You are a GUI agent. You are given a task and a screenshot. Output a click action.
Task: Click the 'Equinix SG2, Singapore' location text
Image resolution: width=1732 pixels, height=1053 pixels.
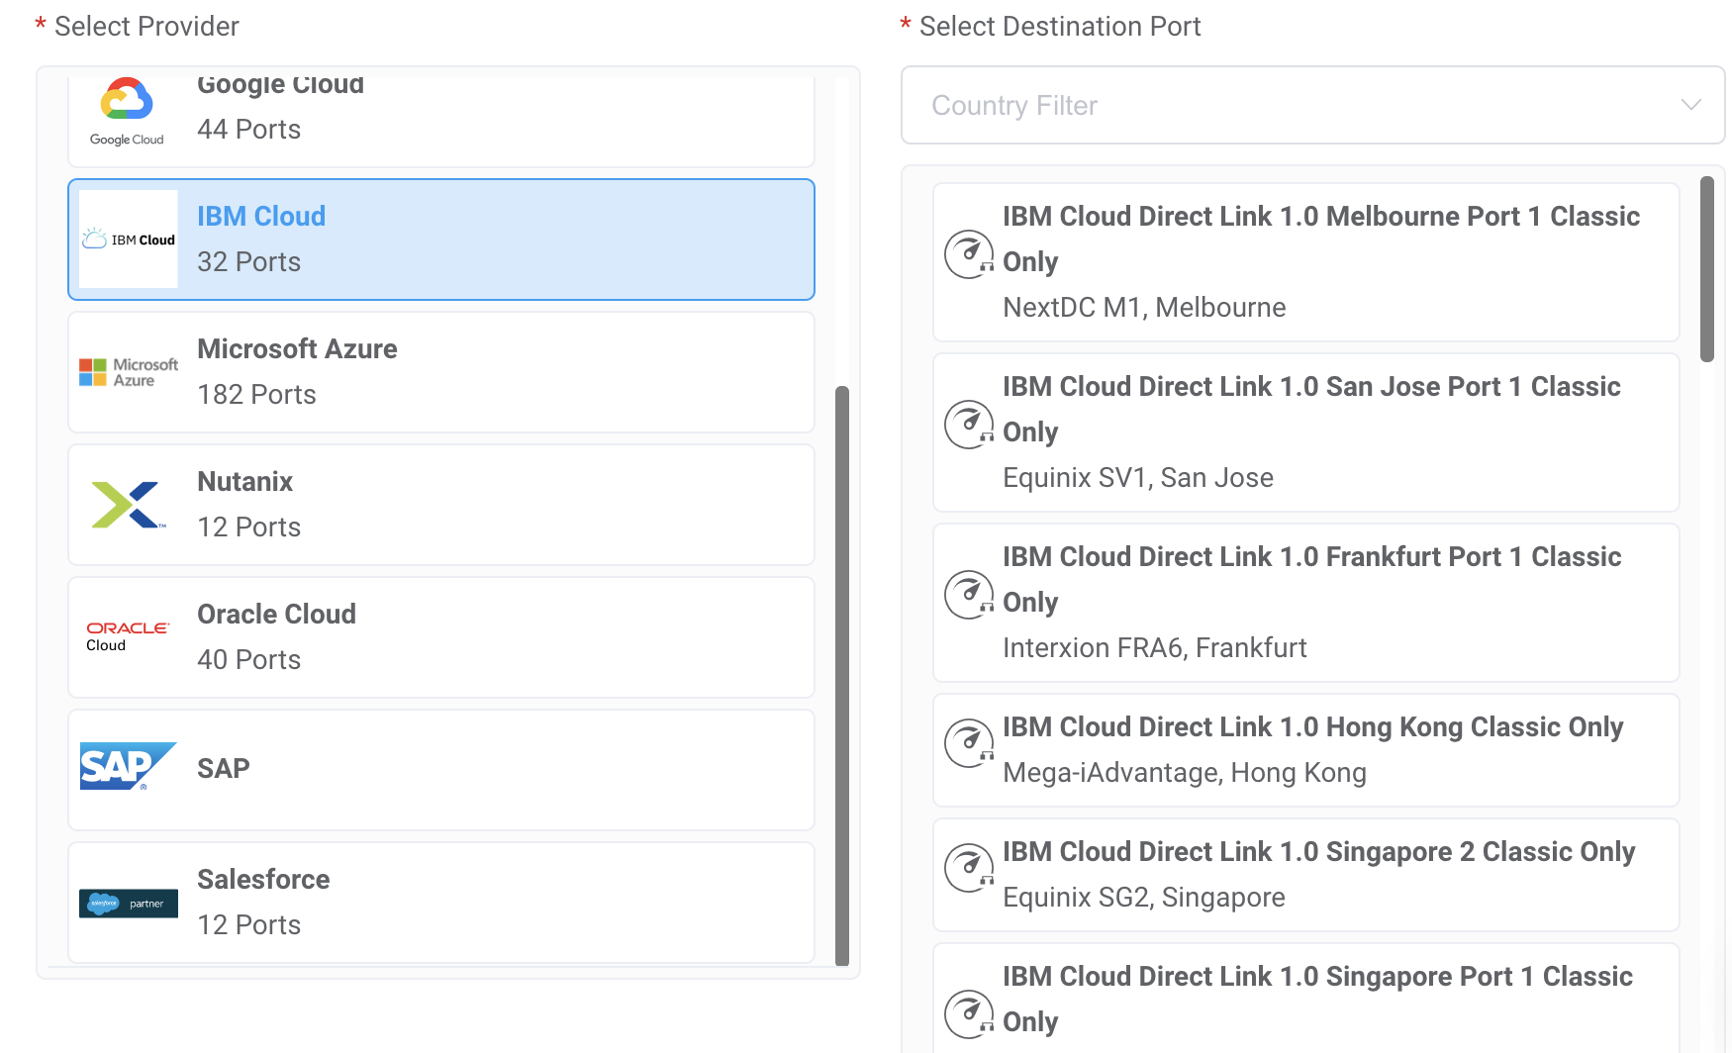[x=1144, y=898]
